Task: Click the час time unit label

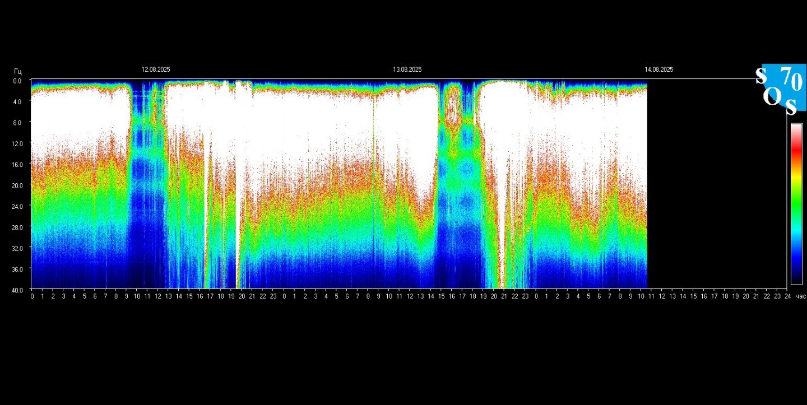Action: coord(800,296)
